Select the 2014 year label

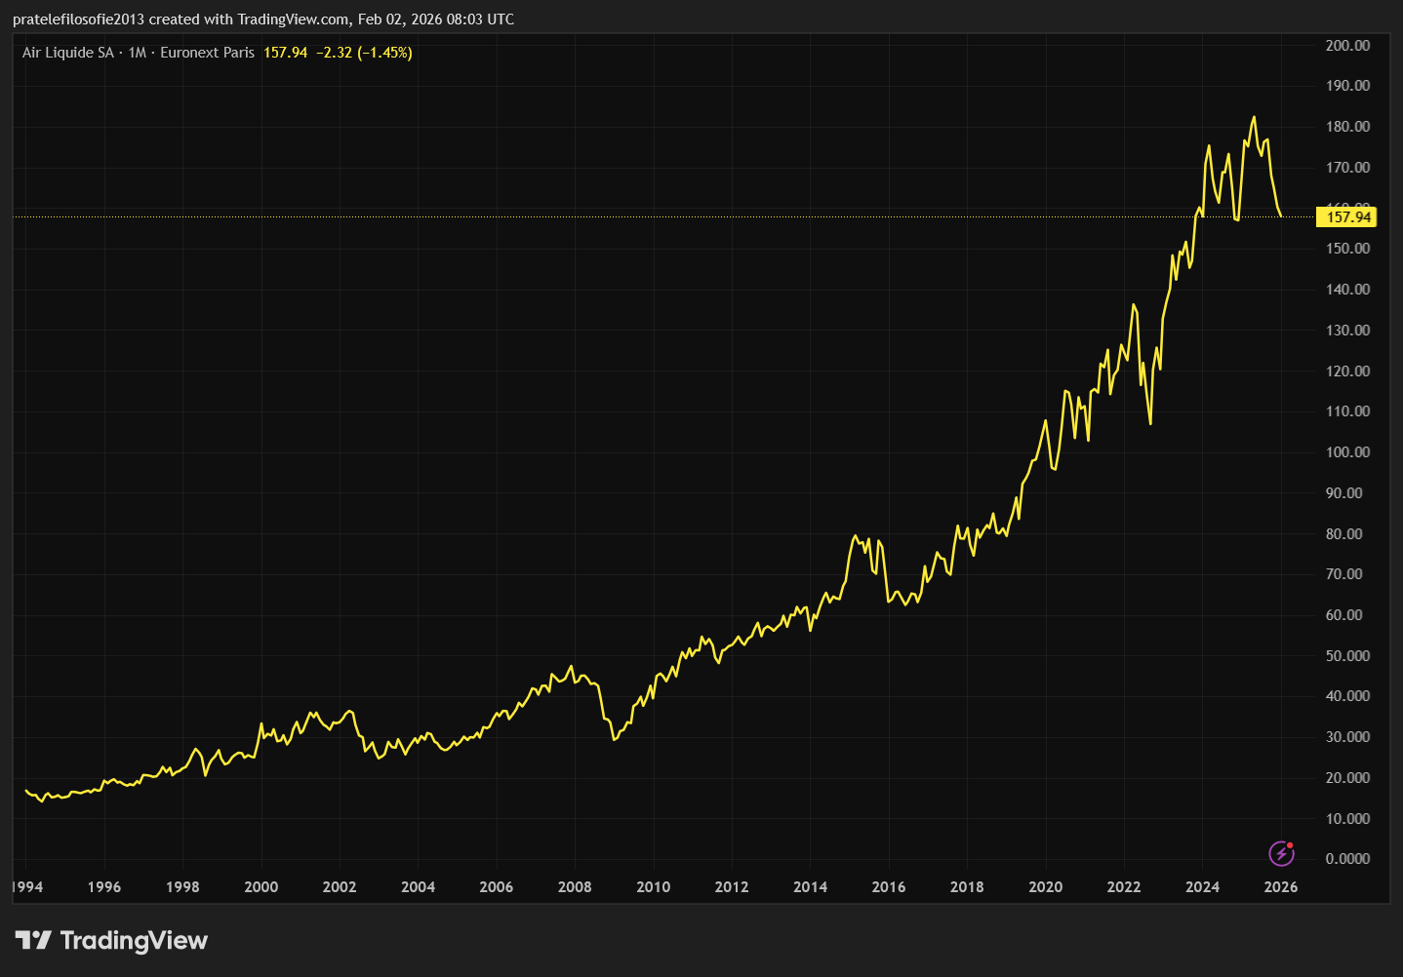point(810,887)
